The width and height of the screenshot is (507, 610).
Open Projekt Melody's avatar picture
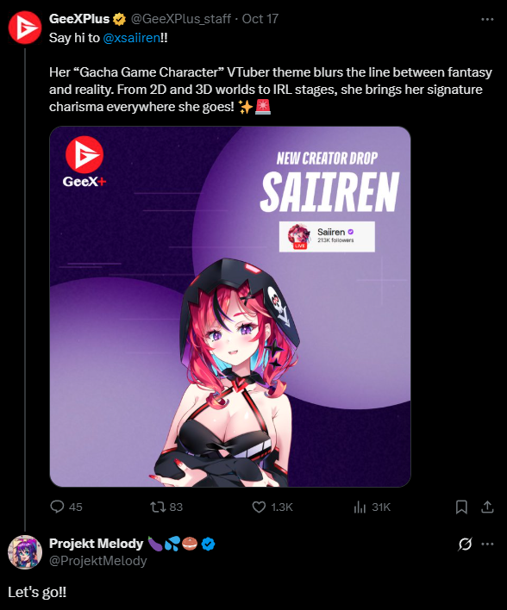[x=25, y=552]
